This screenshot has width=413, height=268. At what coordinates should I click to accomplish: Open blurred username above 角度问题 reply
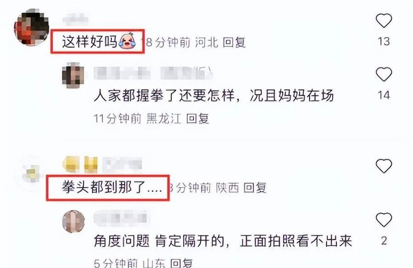pyautogui.click(x=120, y=218)
